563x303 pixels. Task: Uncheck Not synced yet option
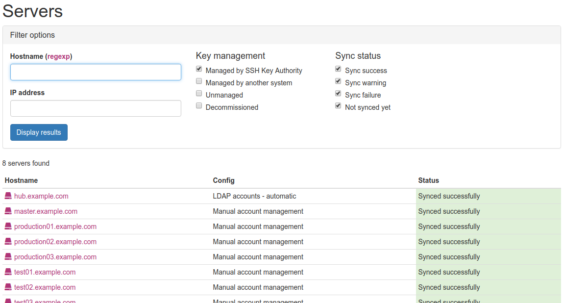(x=338, y=106)
